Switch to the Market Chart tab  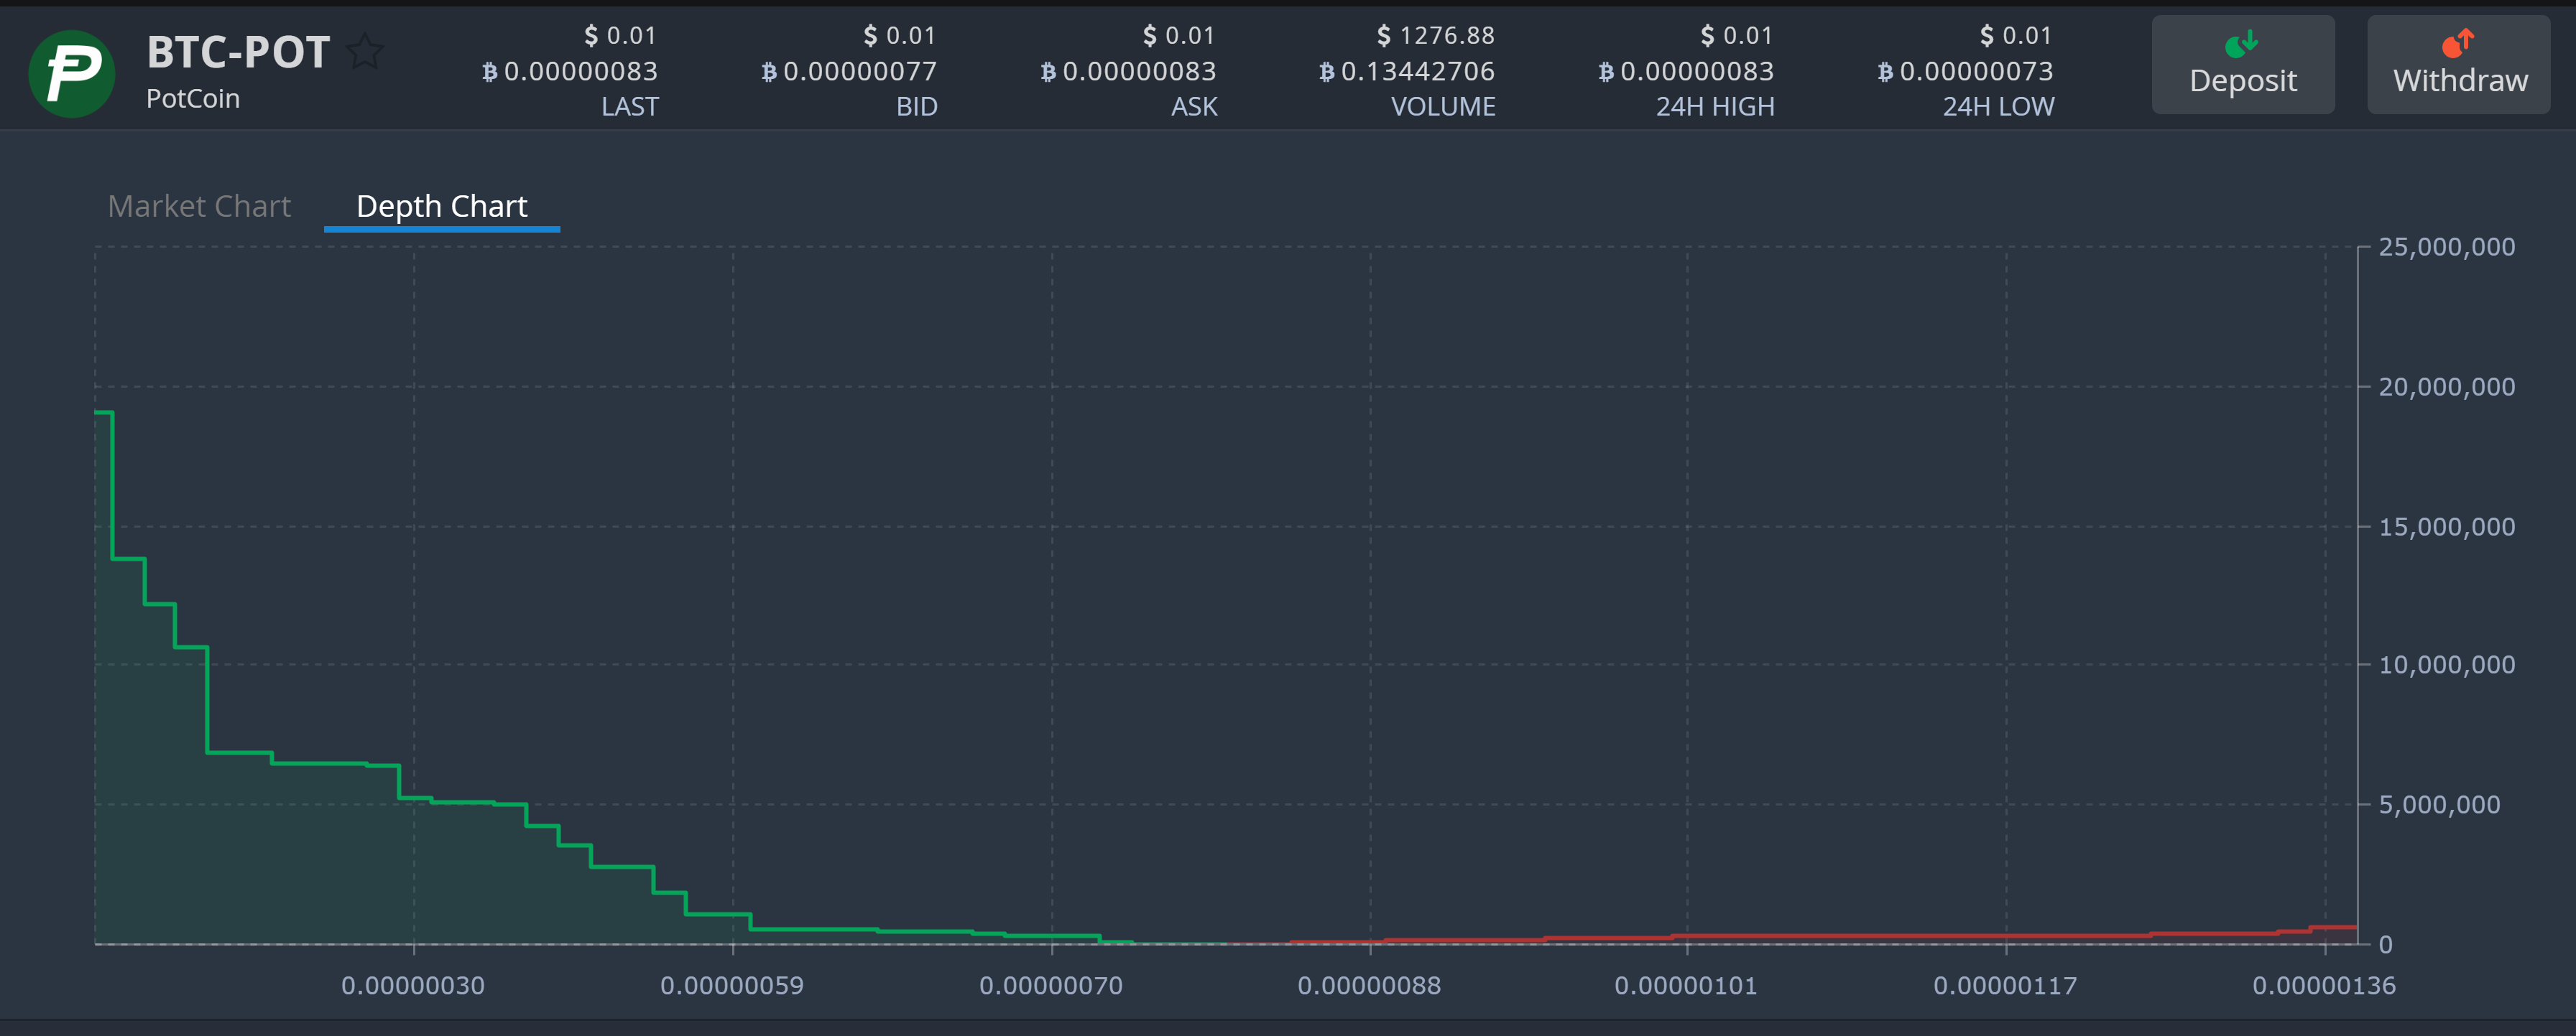[x=199, y=206]
